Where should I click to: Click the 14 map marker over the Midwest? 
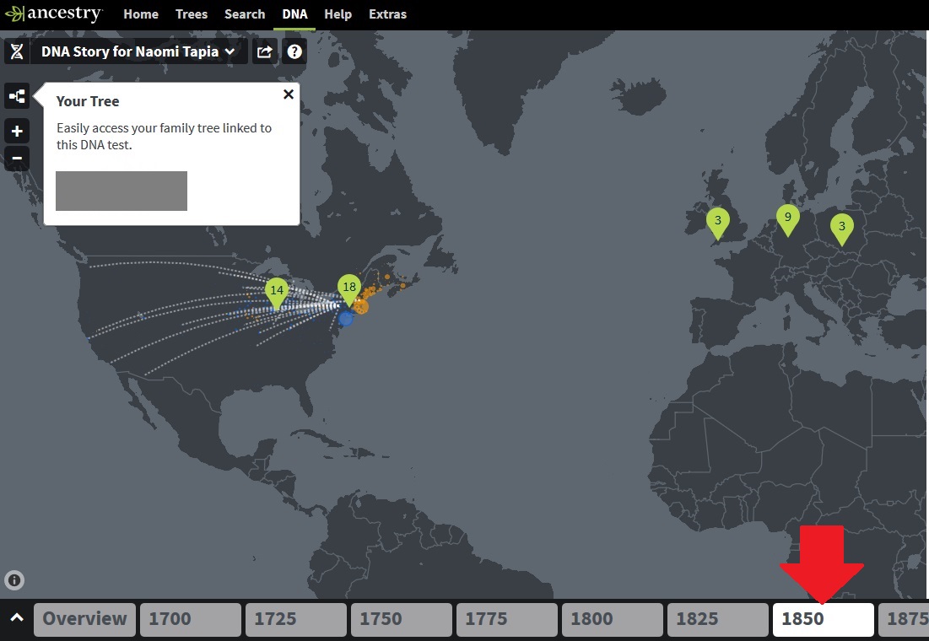pyautogui.click(x=277, y=291)
